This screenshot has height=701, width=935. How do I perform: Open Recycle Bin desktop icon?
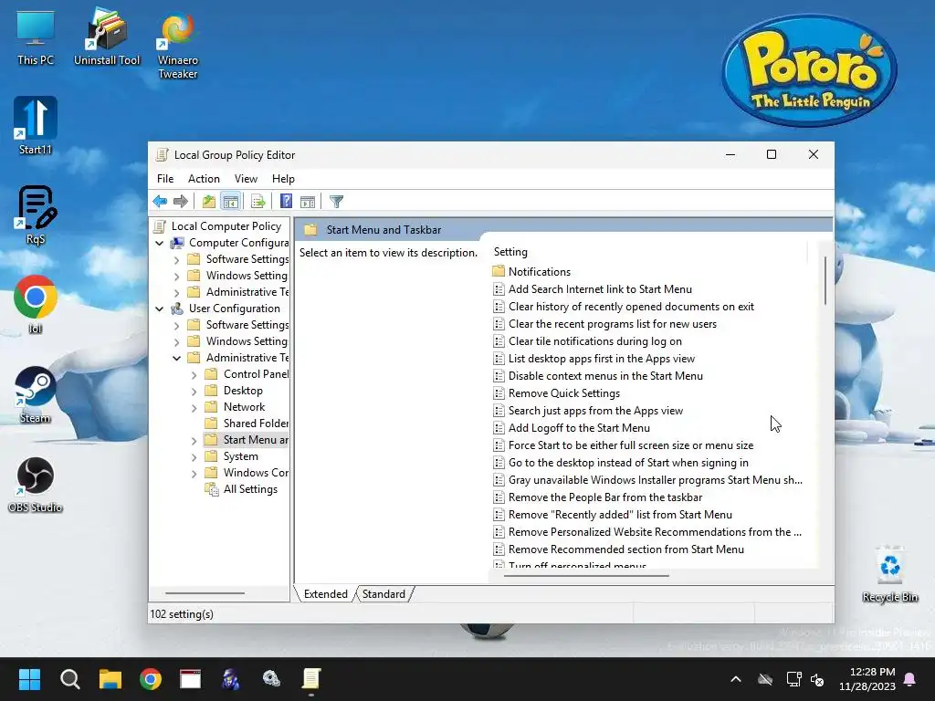[889, 575]
